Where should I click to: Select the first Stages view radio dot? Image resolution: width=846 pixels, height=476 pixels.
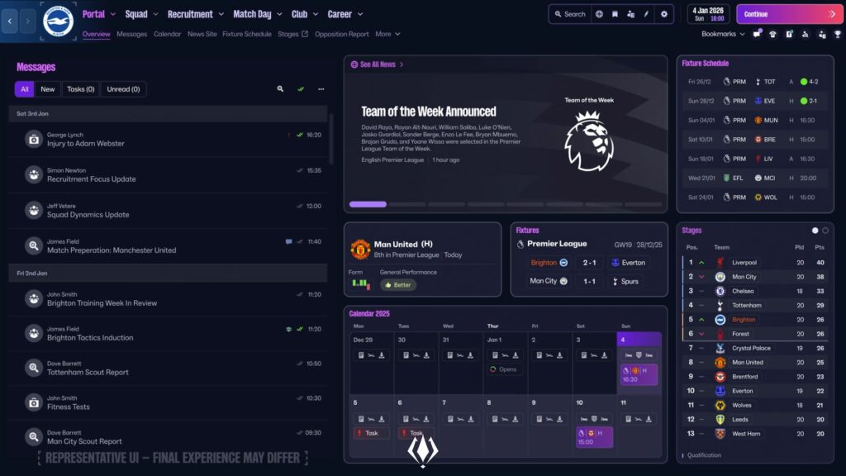click(815, 231)
